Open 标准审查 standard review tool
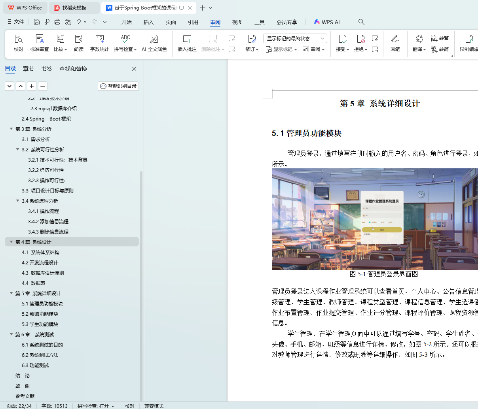The width and height of the screenshot is (478, 409). 40,39
